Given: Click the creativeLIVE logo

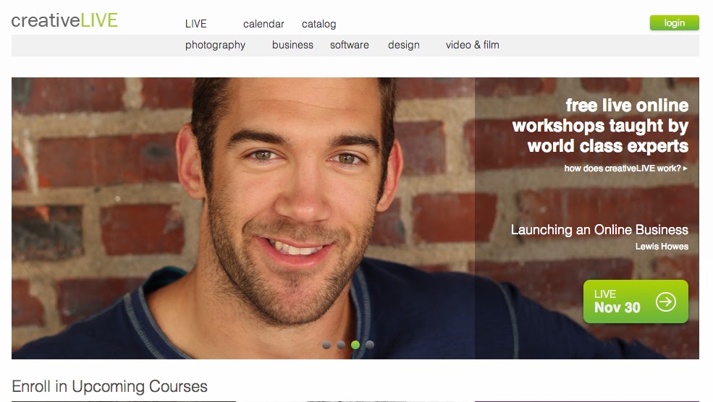Looking at the screenshot, I should [64, 20].
